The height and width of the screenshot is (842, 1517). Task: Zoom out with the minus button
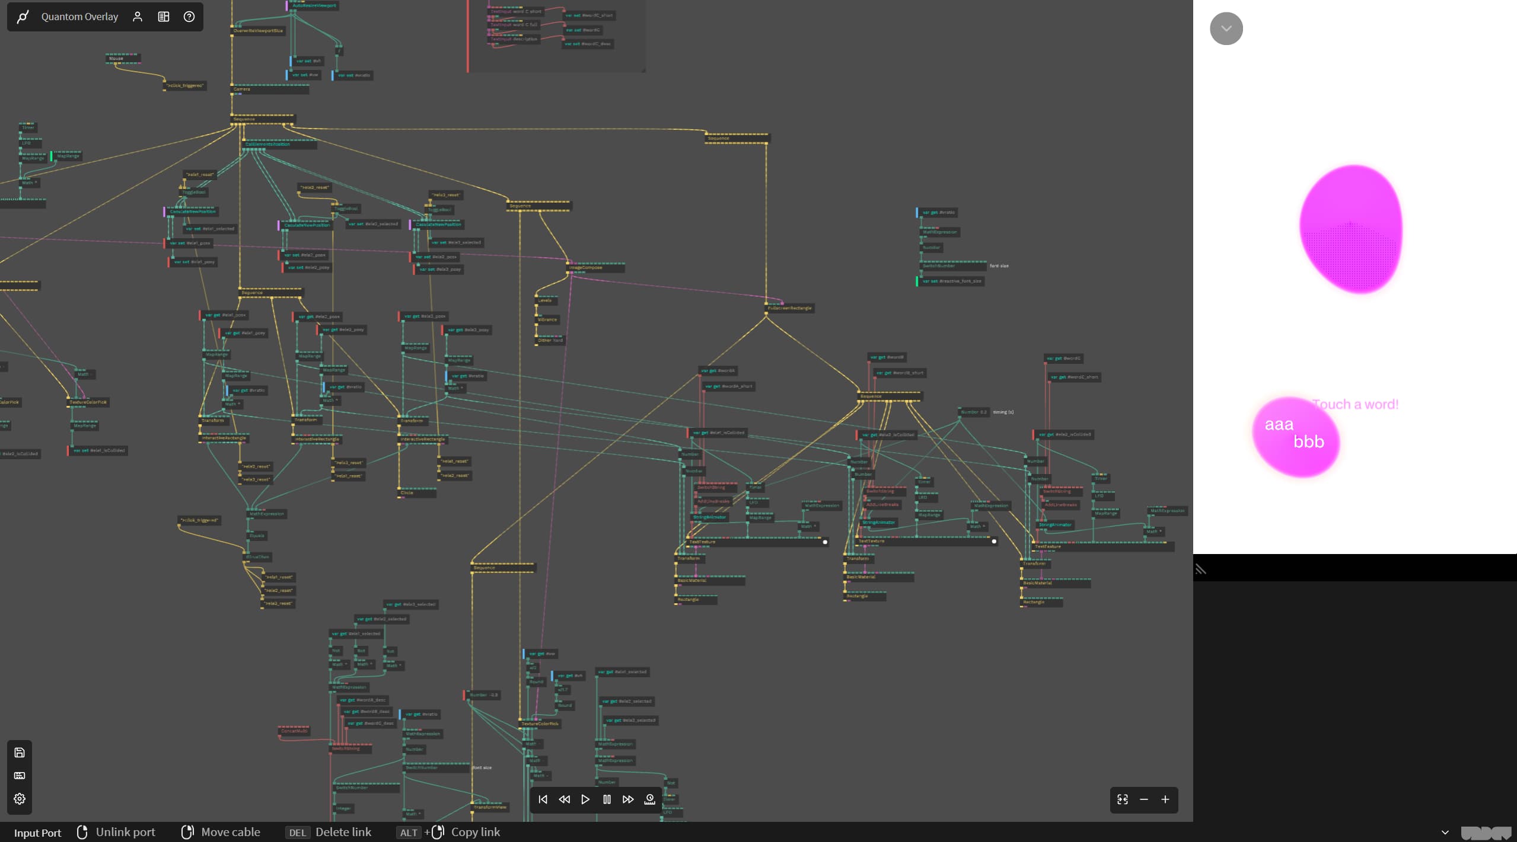pyautogui.click(x=1144, y=799)
